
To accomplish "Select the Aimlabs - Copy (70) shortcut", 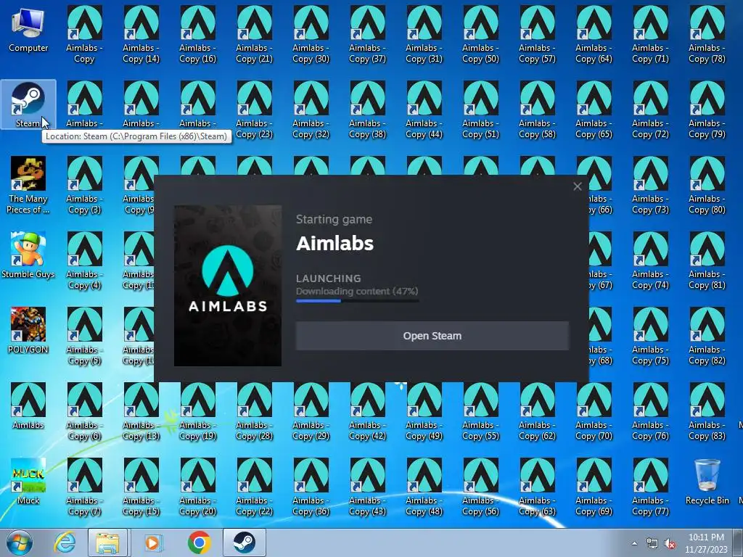I will click(x=594, y=412).
